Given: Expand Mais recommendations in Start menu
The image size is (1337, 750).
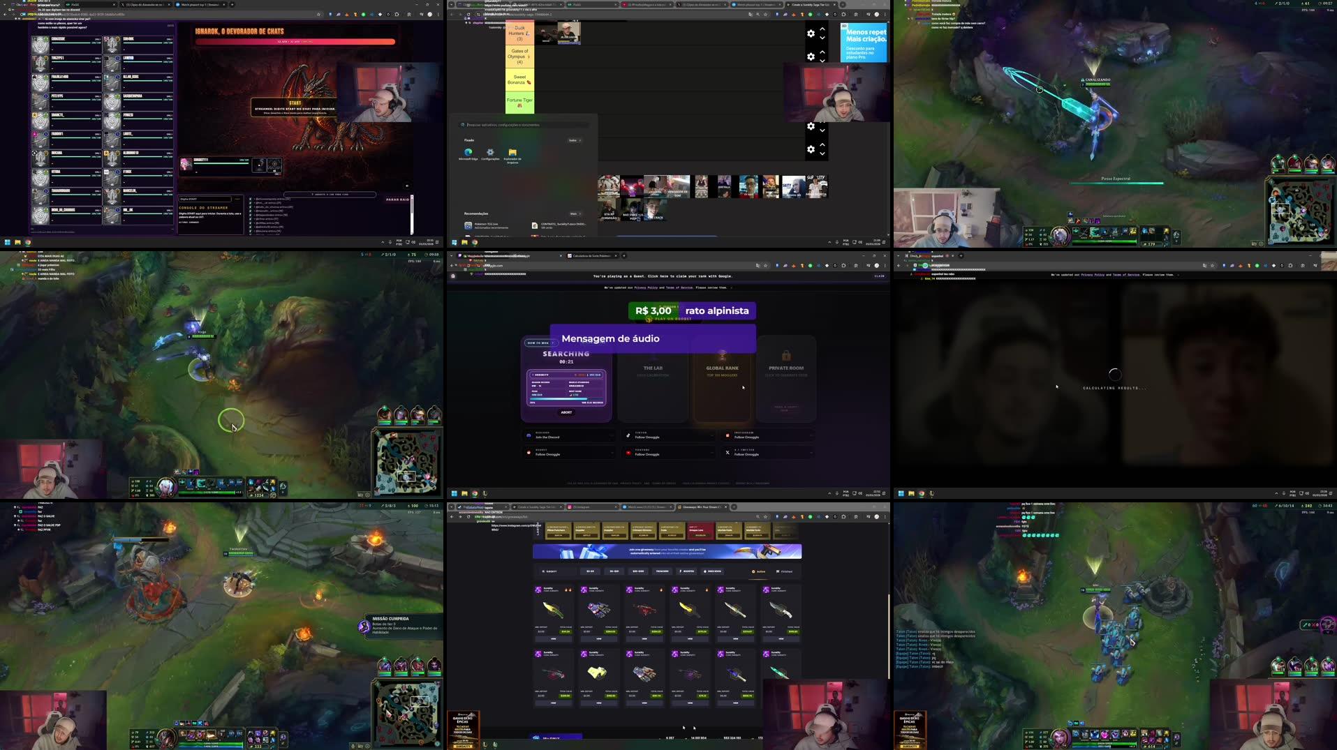Looking at the screenshot, I should coord(575,213).
